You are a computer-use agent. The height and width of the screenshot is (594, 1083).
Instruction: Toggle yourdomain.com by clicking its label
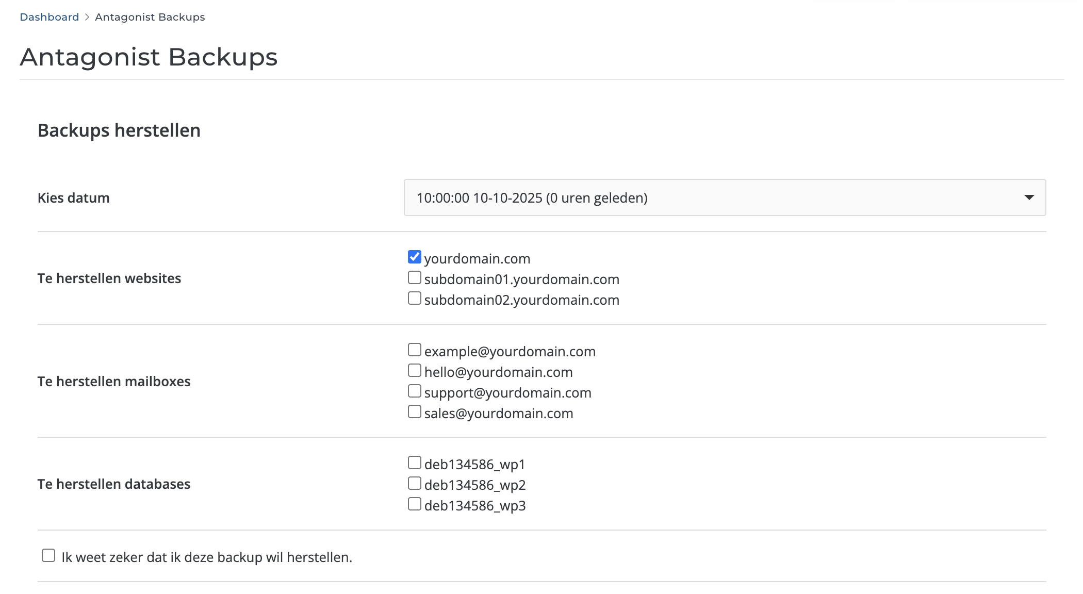click(x=477, y=258)
